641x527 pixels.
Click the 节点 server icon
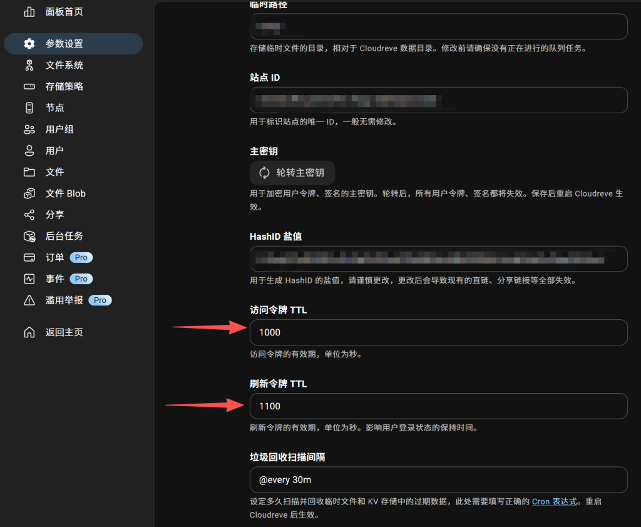click(x=29, y=108)
